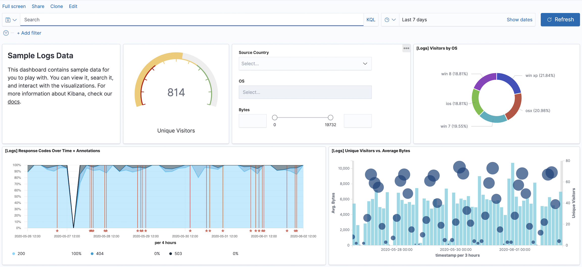Select Clone from the top menu
This screenshot has width=582, height=267.
56,6
